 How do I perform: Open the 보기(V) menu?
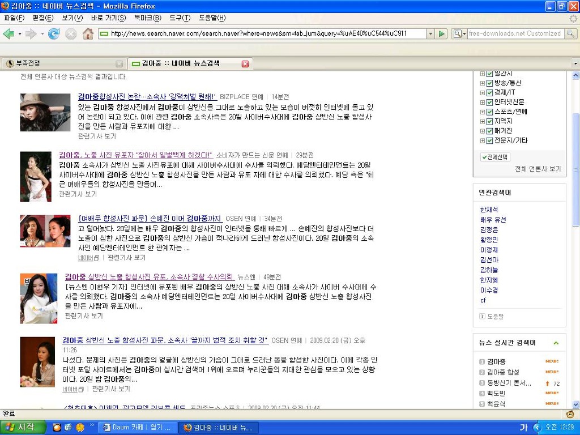pos(72,18)
